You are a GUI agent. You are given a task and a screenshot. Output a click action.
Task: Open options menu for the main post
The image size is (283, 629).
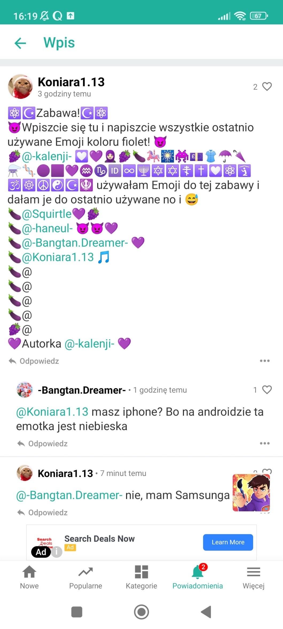[265, 361]
